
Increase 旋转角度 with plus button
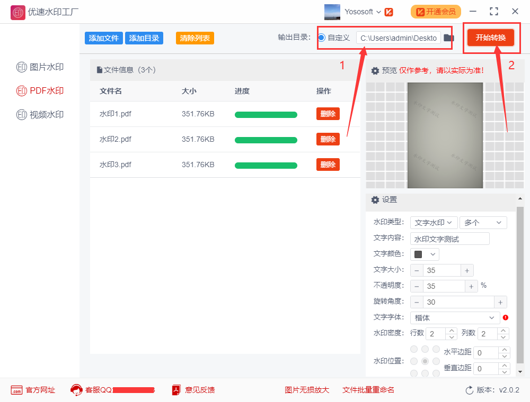(500, 302)
